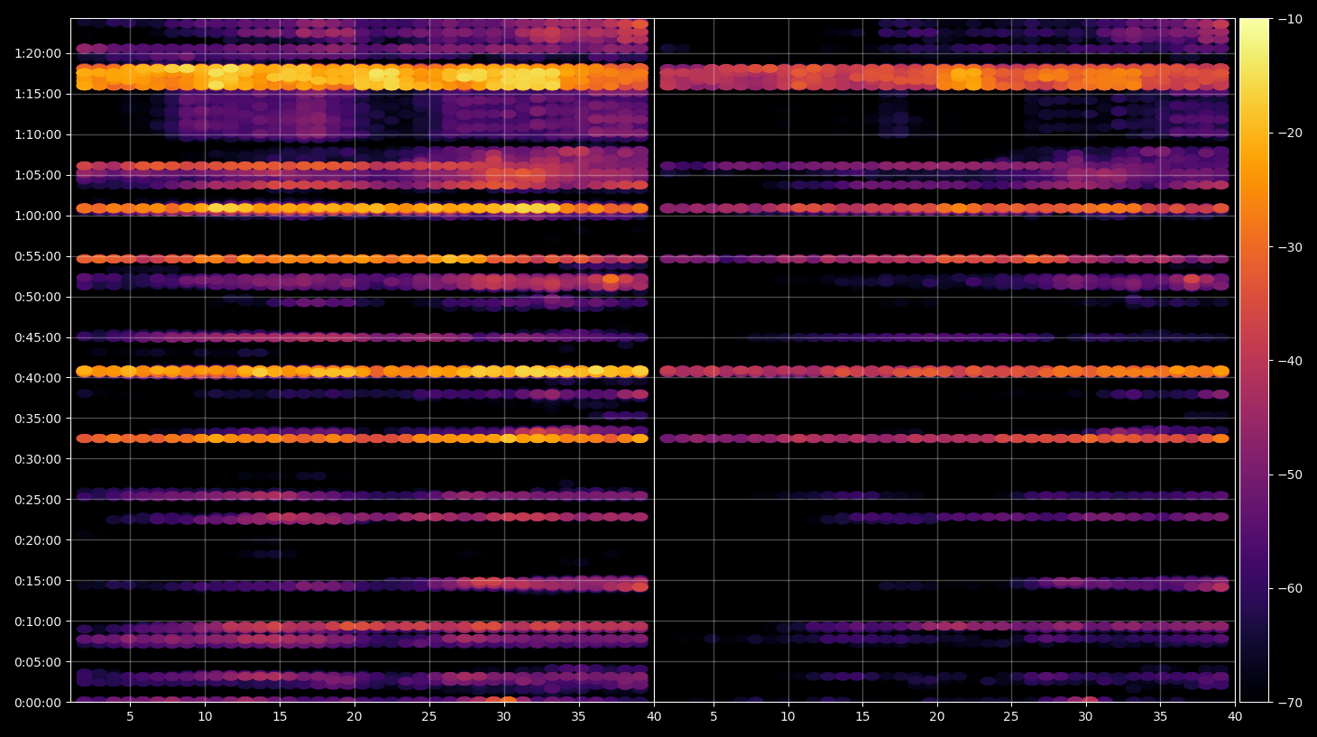Click the 0:10:00 y-axis tick label
Screen dimensions: 1317x737
[38, 622]
